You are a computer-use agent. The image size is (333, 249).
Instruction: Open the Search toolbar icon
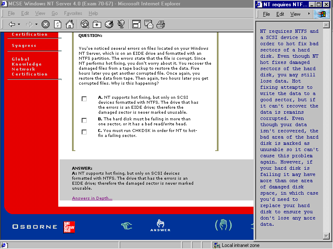click(84, 24)
